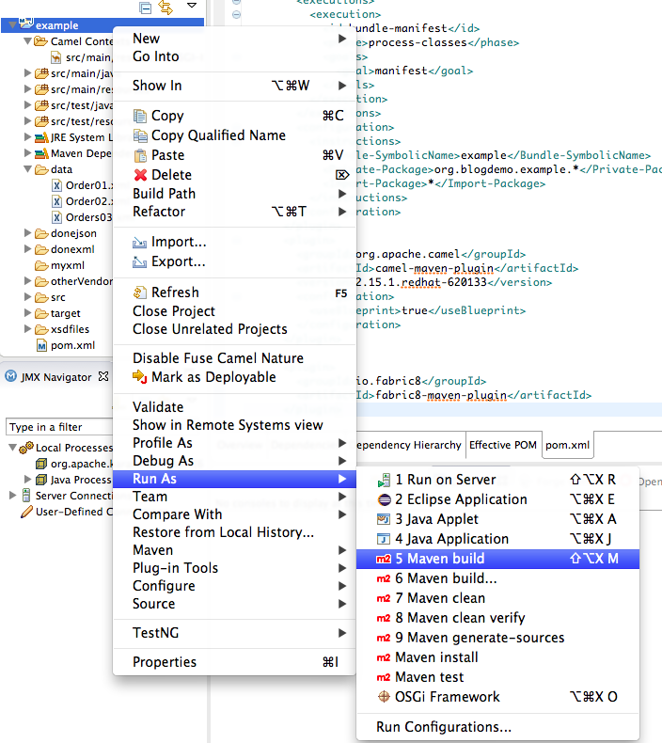
Task: Click the OSGi Framework icon
Action: [384, 697]
